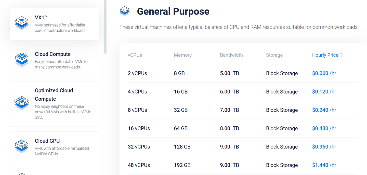Sort table by Hourly Price arrow

click(341, 55)
